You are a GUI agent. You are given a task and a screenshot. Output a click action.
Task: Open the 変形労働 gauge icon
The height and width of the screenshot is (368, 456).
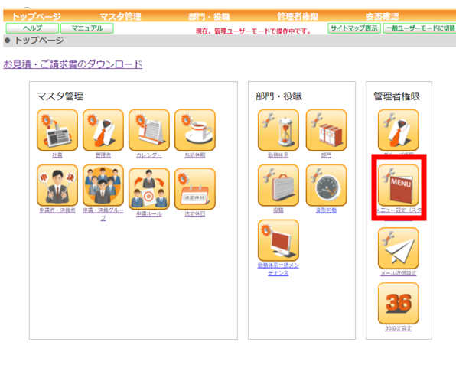(326, 185)
